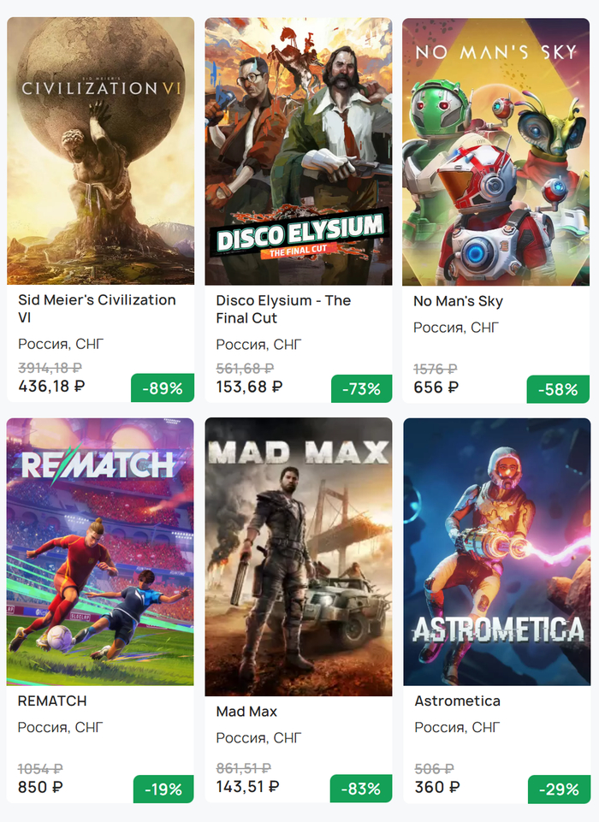The height and width of the screenshot is (822, 599).
Task: Click the 436,18 ₽ price
Action: [51, 387]
